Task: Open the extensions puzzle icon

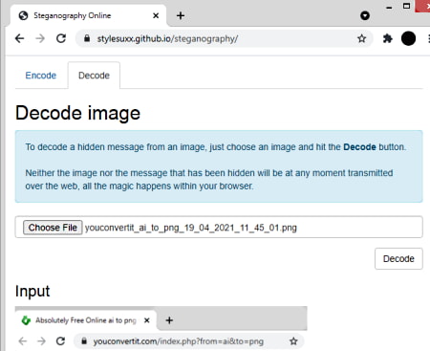Action: point(387,38)
